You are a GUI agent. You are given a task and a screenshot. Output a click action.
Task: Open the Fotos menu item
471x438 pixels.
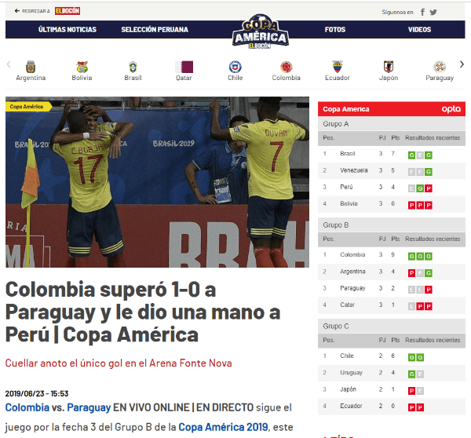point(335,30)
